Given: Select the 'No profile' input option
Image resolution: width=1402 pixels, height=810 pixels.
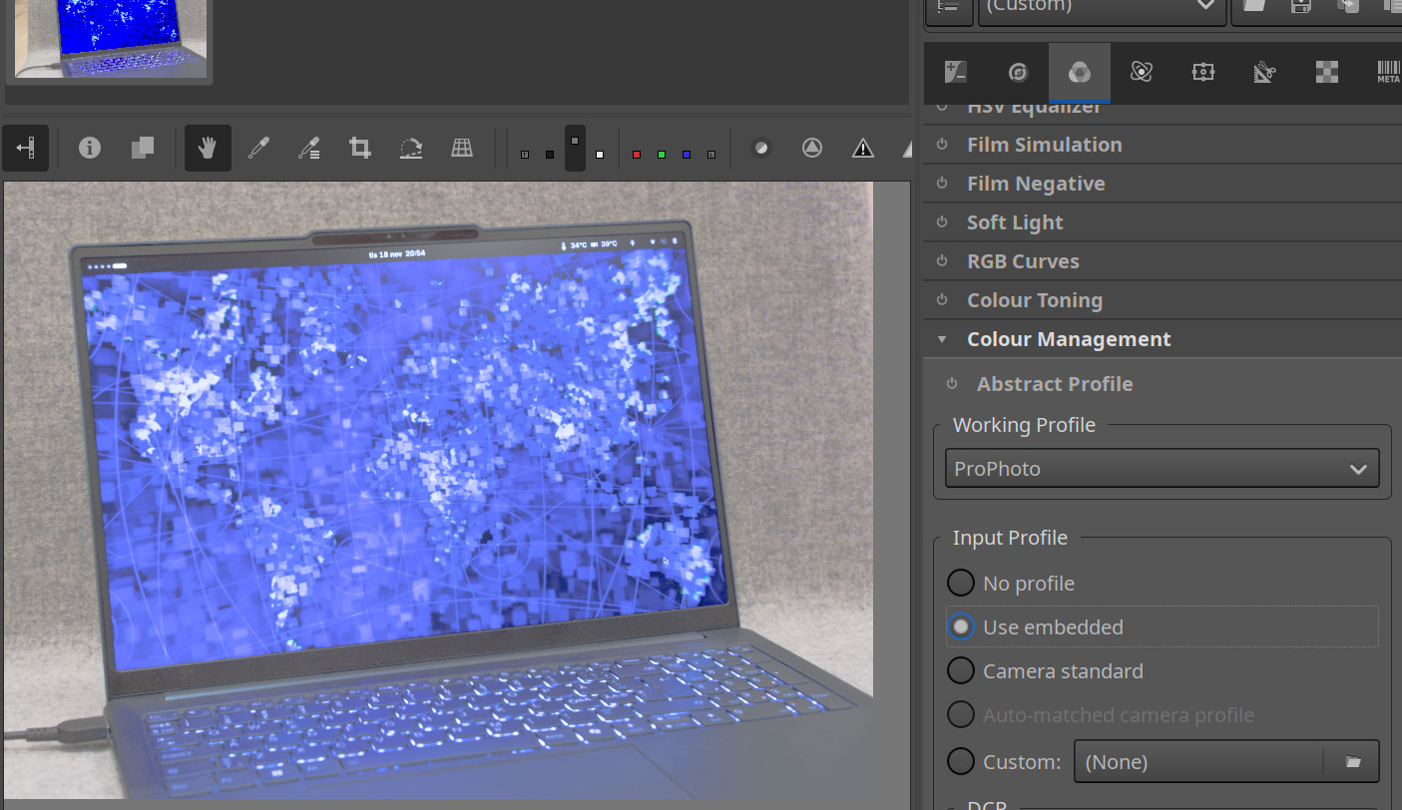Looking at the screenshot, I should point(960,584).
